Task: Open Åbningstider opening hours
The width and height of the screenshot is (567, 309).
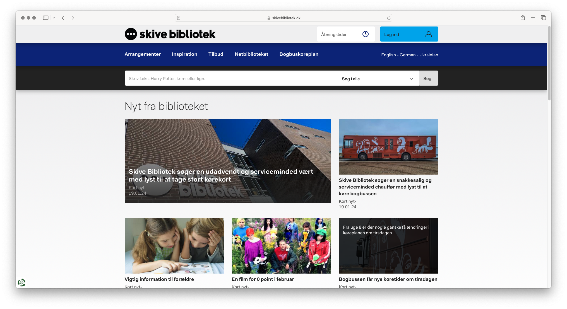Action: [346, 34]
